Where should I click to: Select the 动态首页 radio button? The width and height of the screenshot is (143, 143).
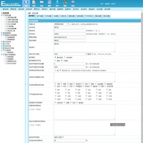click(65, 57)
